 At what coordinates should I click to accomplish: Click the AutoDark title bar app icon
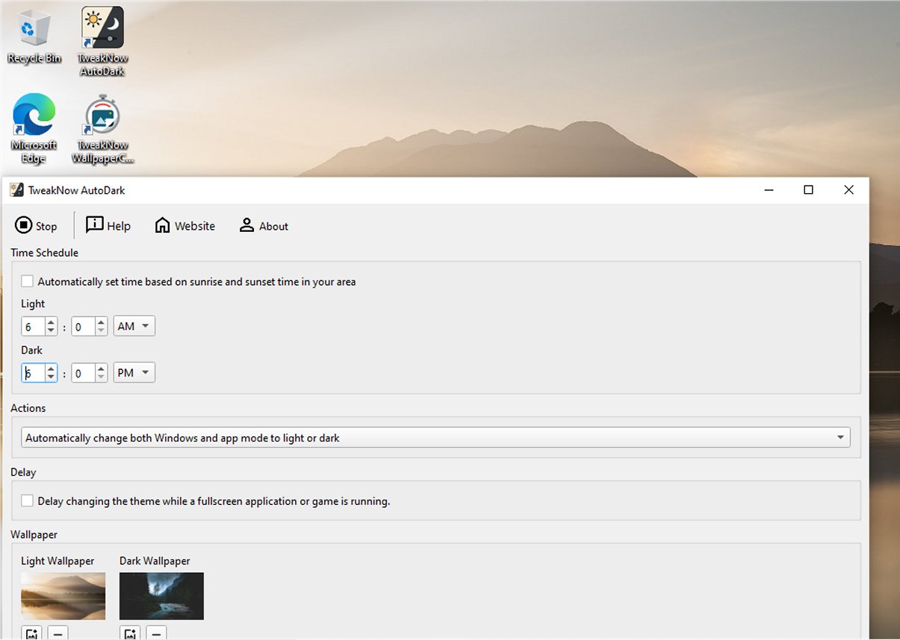[16, 190]
